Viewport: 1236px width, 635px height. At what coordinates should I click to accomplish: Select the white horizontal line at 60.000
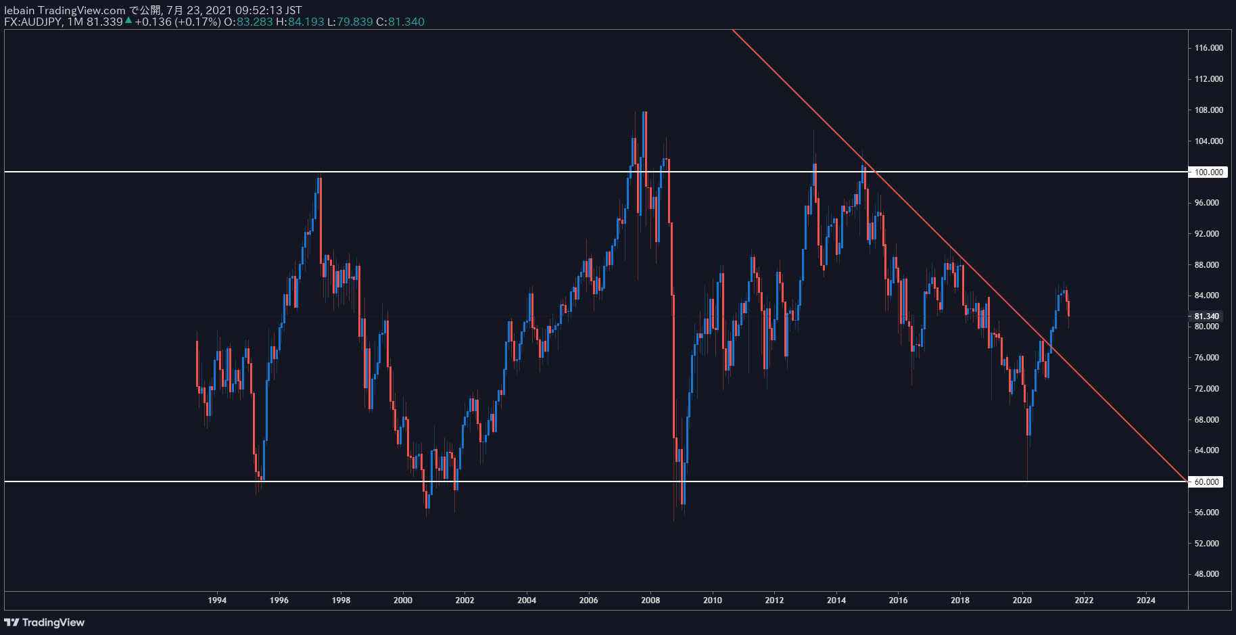tap(595, 481)
